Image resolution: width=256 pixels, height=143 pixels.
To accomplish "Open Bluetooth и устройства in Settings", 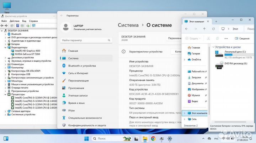I will coord(86,66).
